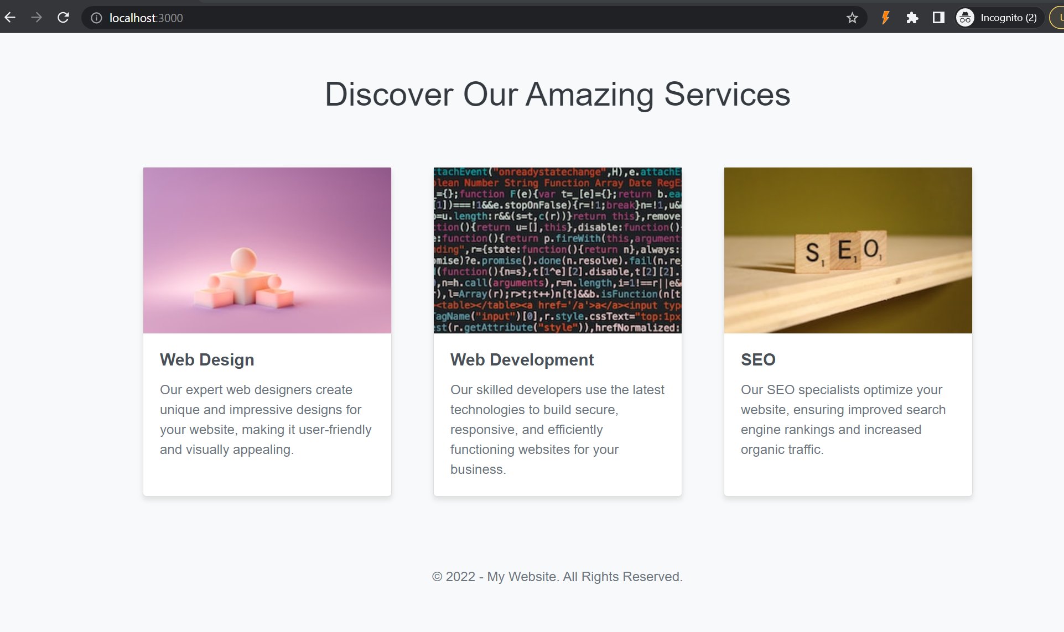1064x632 pixels.
Task: Click the localhost:3000 address bar
Action: [x=387, y=18]
